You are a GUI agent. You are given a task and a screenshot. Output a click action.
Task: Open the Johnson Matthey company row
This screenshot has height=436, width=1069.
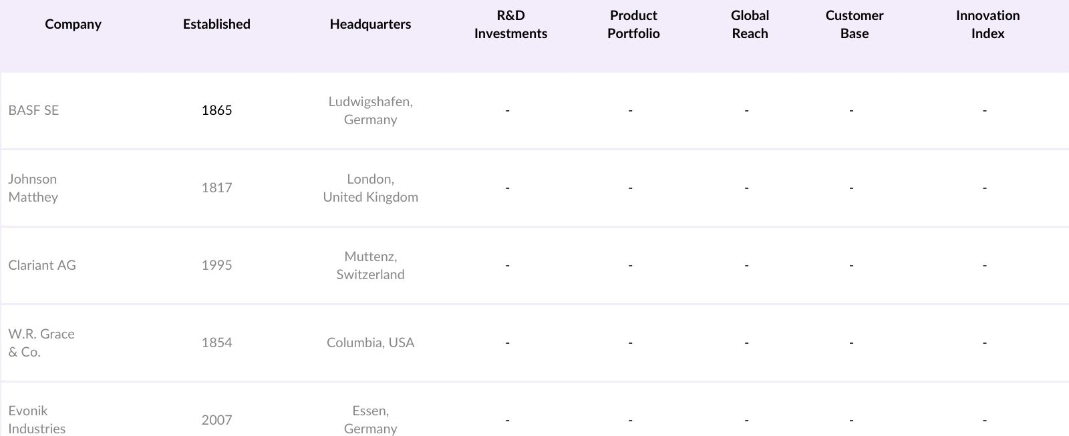(x=33, y=188)
